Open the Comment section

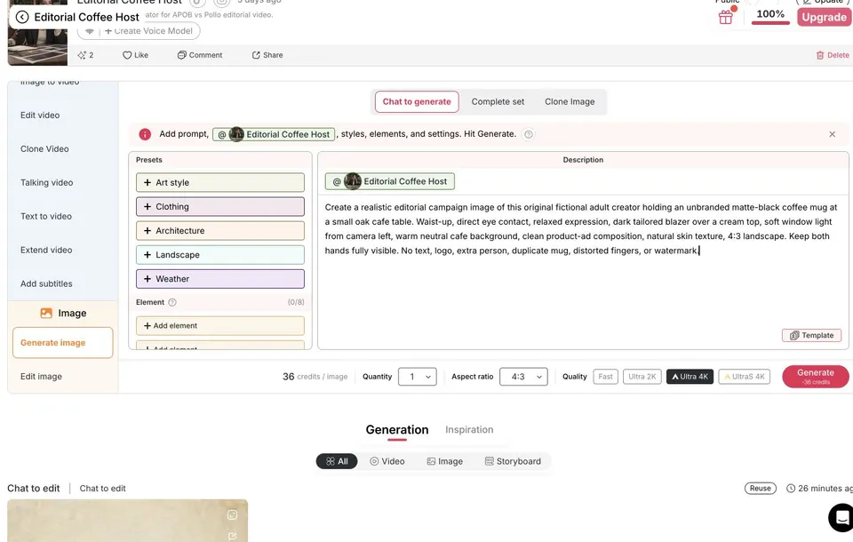tap(200, 55)
